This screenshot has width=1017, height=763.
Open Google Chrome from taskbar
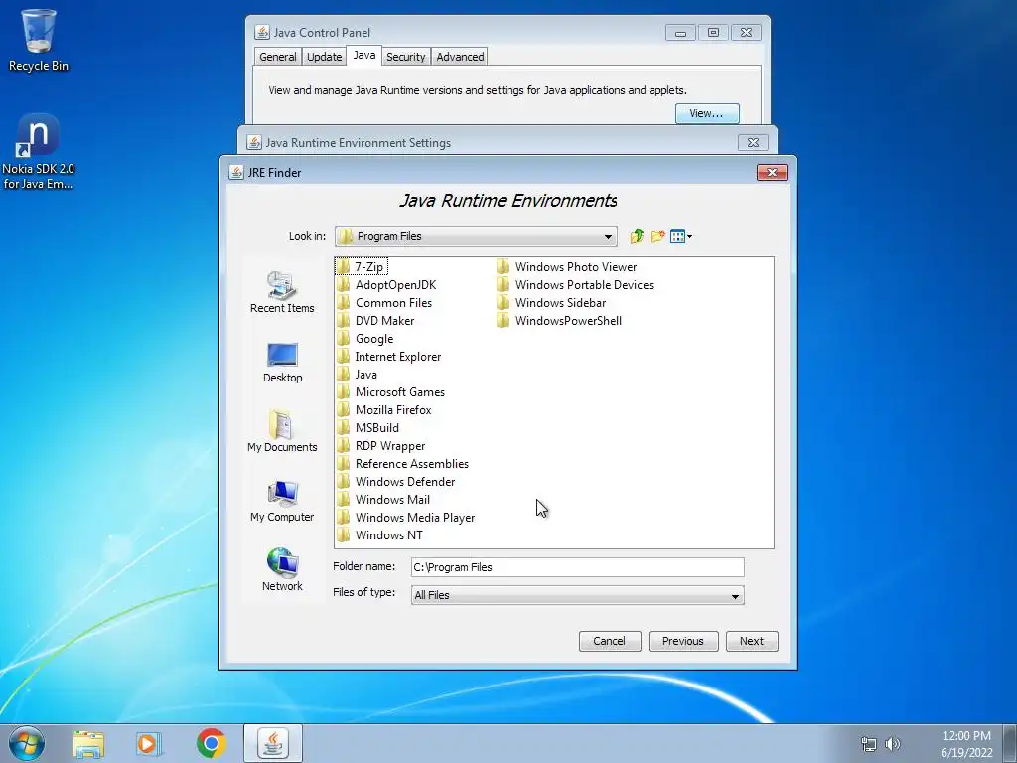click(211, 743)
